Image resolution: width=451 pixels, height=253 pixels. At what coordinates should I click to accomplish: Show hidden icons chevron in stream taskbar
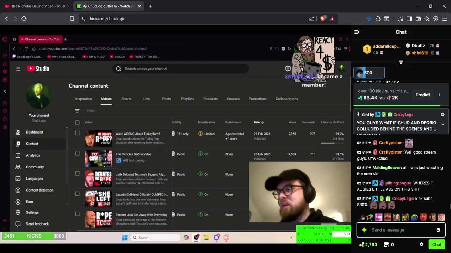(x=291, y=238)
